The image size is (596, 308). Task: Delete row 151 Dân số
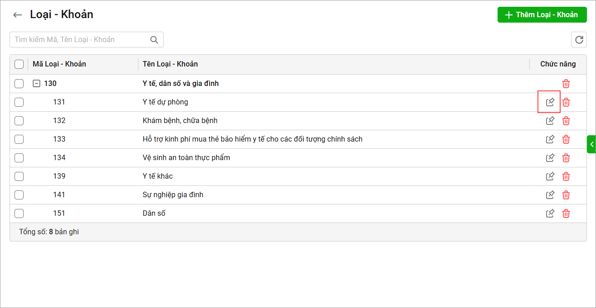point(566,213)
